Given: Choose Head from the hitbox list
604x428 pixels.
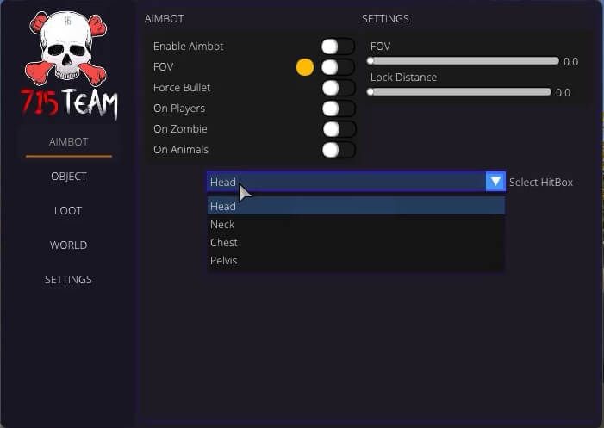Looking at the screenshot, I should coord(356,206).
